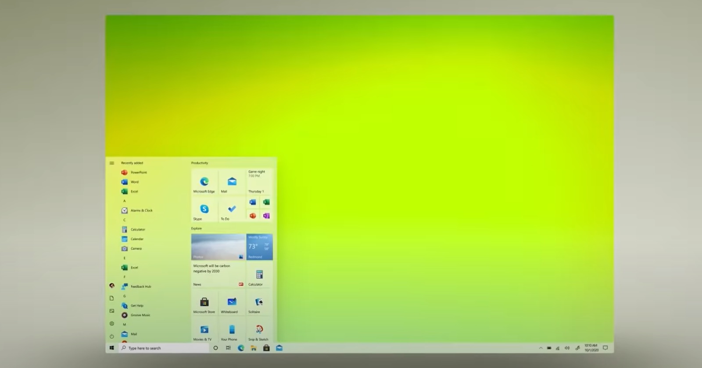The image size is (702, 368).
Task: Open the Movies & TV tile
Action: click(204, 330)
